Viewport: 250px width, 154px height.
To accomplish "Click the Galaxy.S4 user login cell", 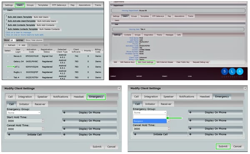I will (18, 61).
